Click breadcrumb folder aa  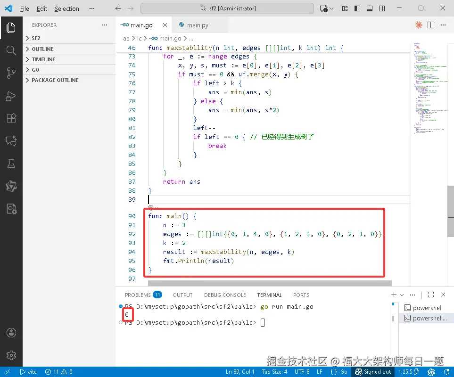126,38
